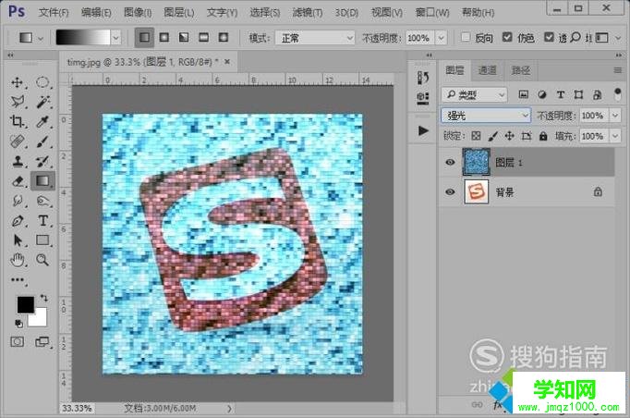Select the Healing Brush tool

point(17,141)
